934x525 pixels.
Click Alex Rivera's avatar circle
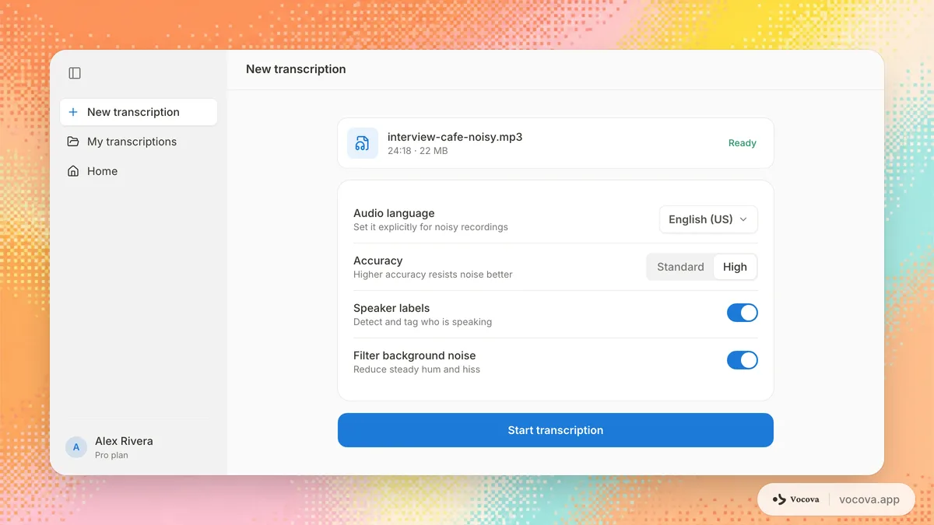(x=76, y=447)
